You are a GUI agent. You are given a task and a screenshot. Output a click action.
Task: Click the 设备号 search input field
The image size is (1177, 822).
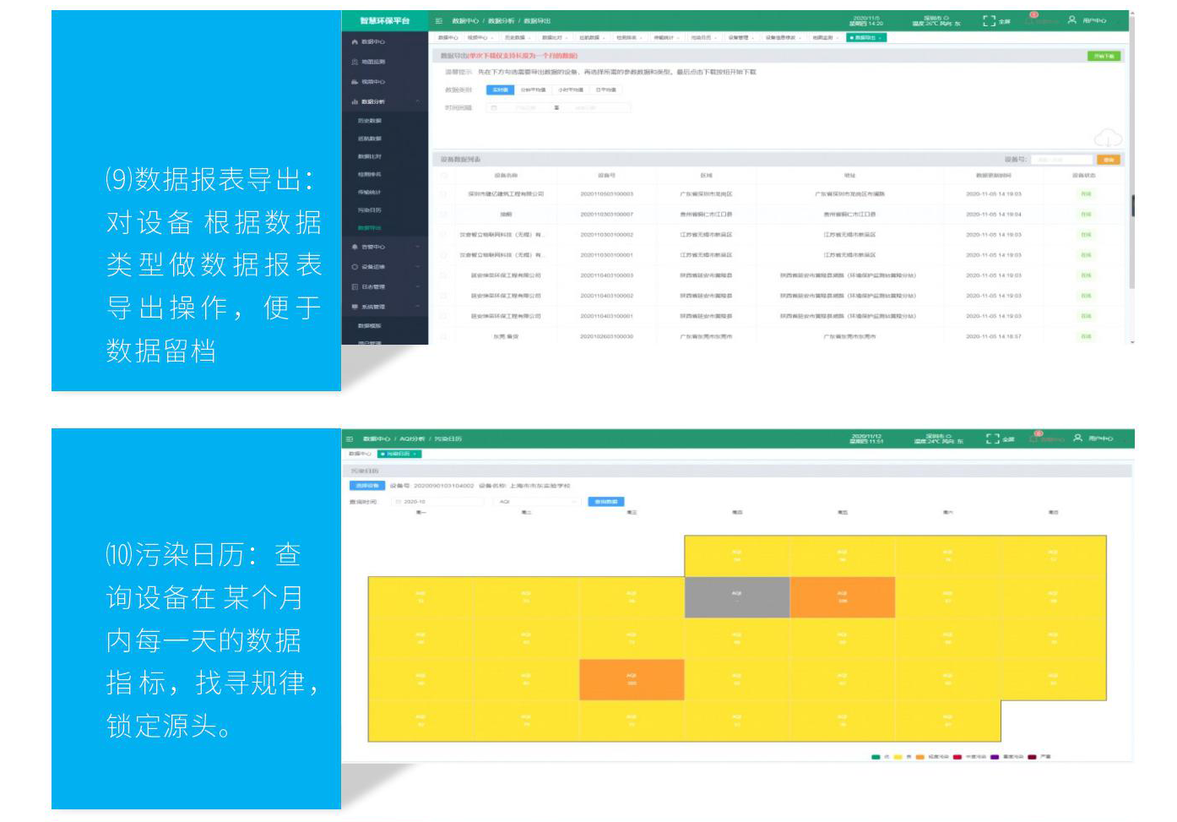coord(1060,160)
